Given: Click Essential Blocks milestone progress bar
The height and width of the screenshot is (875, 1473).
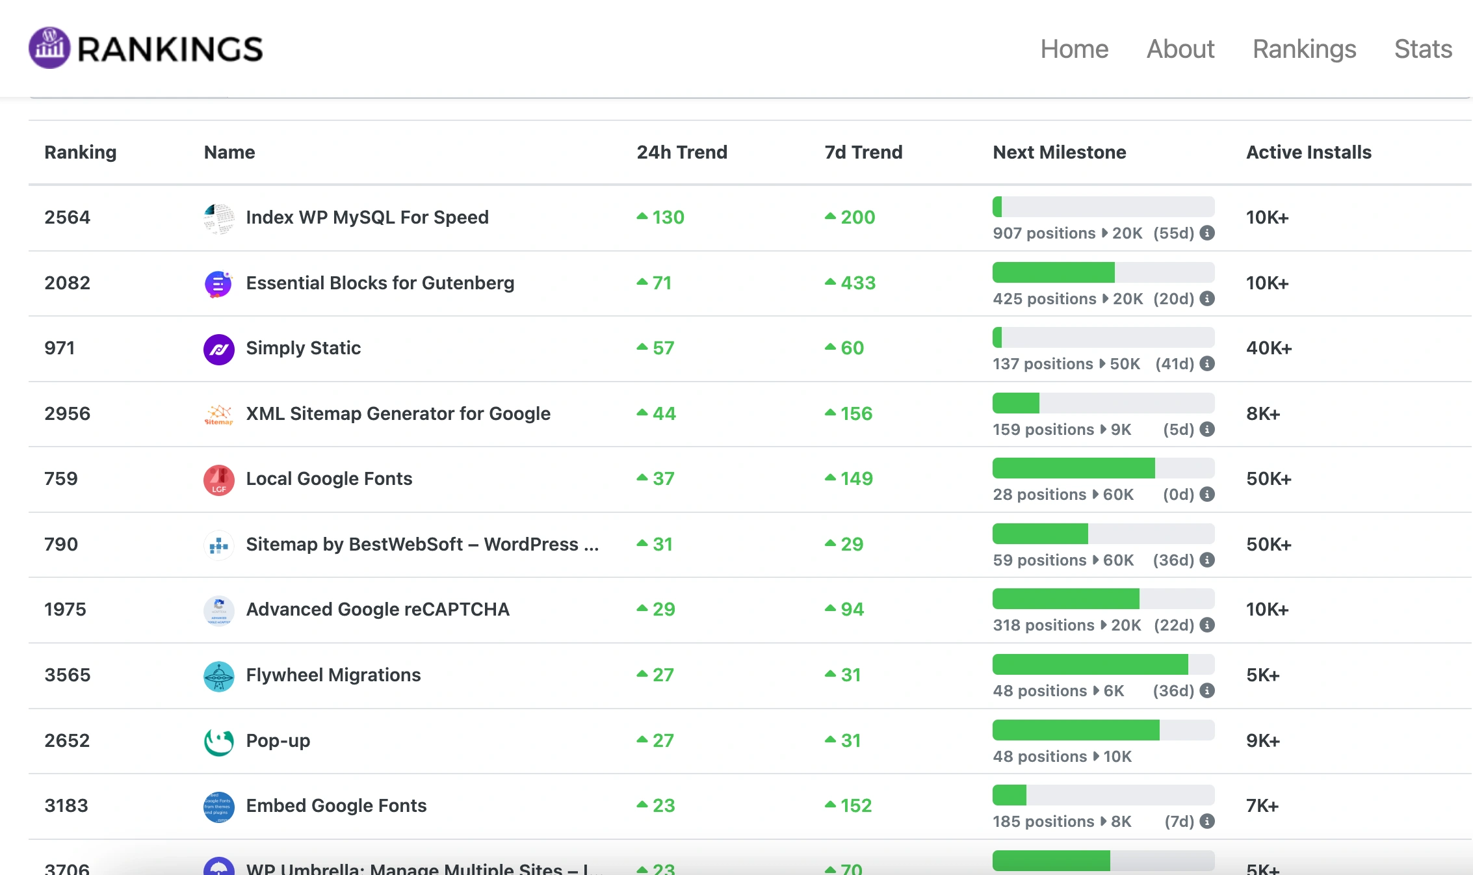Looking at the screenshot, I should click(x=1103, y=272).
